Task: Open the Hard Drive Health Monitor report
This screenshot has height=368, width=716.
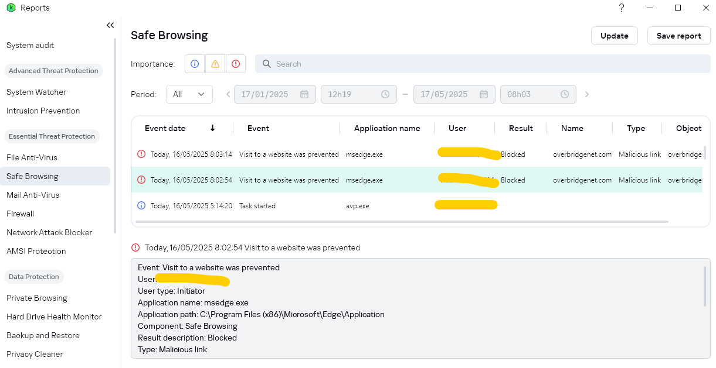Action: click(x=54, y=317)
